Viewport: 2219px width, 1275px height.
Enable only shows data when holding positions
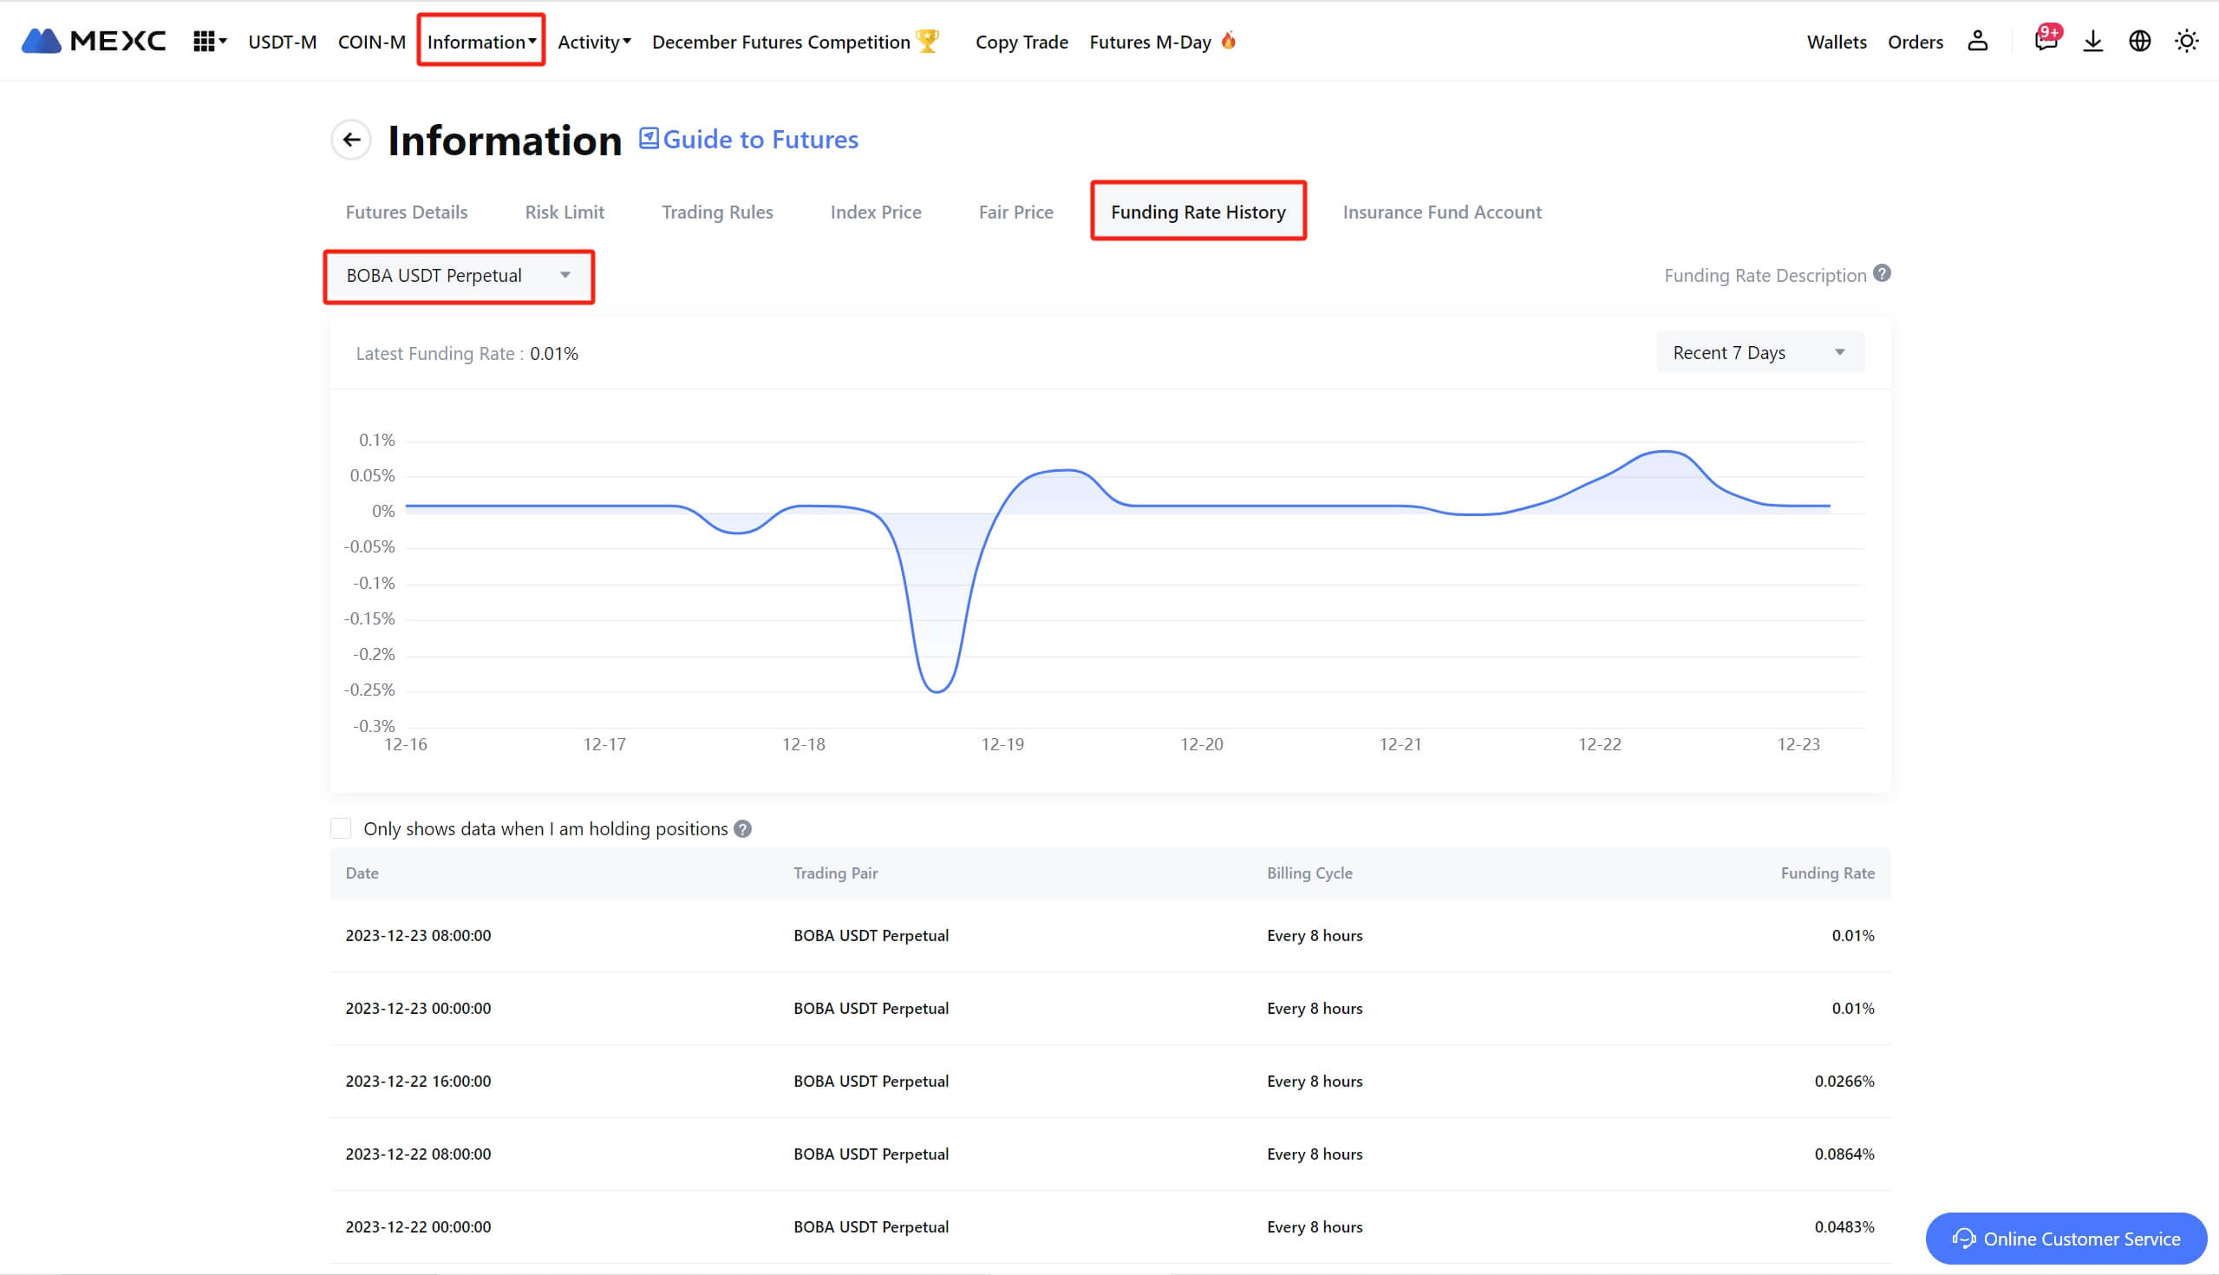(x=341, y=828)
